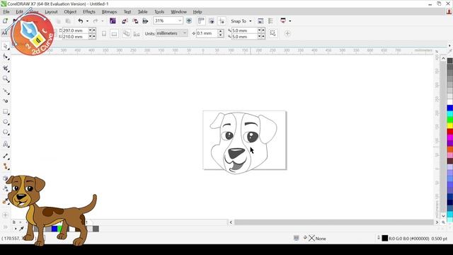
Task: Open the Layout menu
Action: 51,11
